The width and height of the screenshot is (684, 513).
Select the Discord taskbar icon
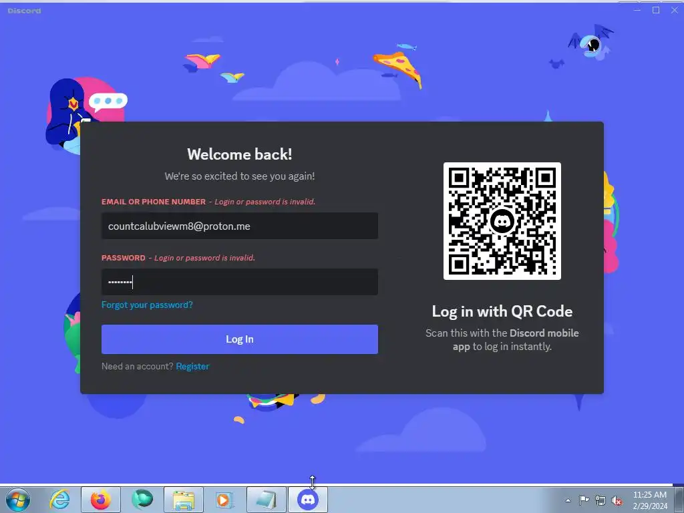pos(308,500)
